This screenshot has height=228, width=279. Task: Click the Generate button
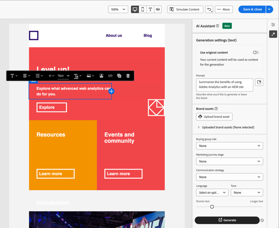click(227, 220)
